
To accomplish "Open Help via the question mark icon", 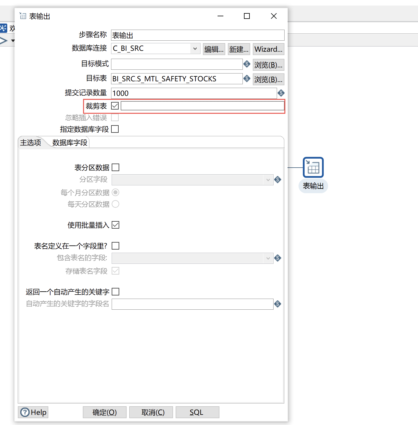I will (x=25, y=412).
